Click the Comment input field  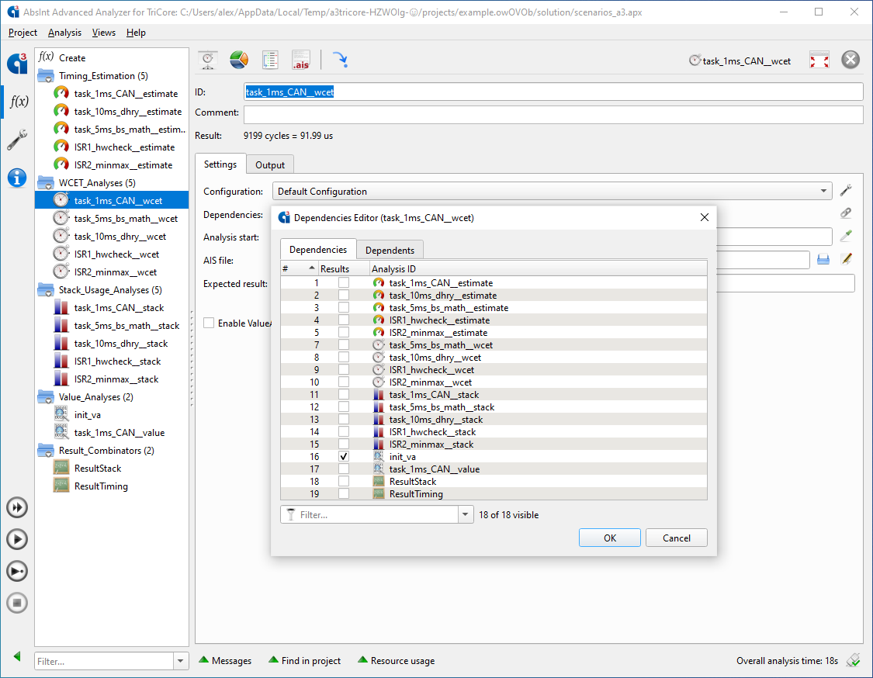[553, 115]
